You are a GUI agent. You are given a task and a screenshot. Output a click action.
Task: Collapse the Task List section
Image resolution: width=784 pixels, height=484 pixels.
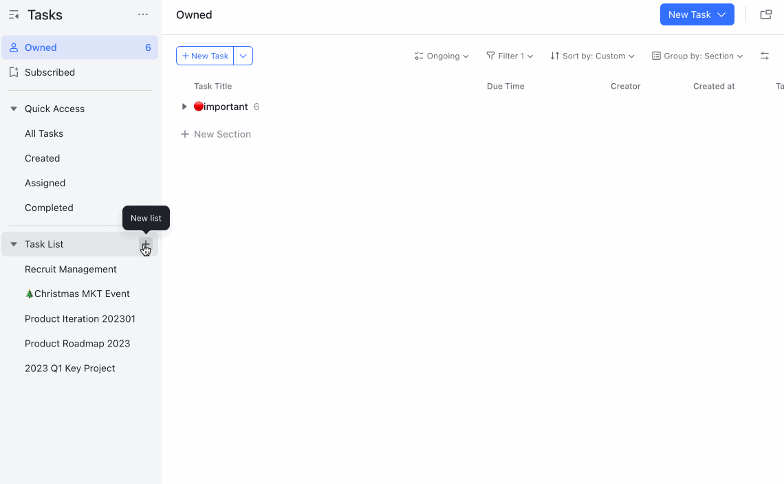pyautogui.click(x=14, y=244)
